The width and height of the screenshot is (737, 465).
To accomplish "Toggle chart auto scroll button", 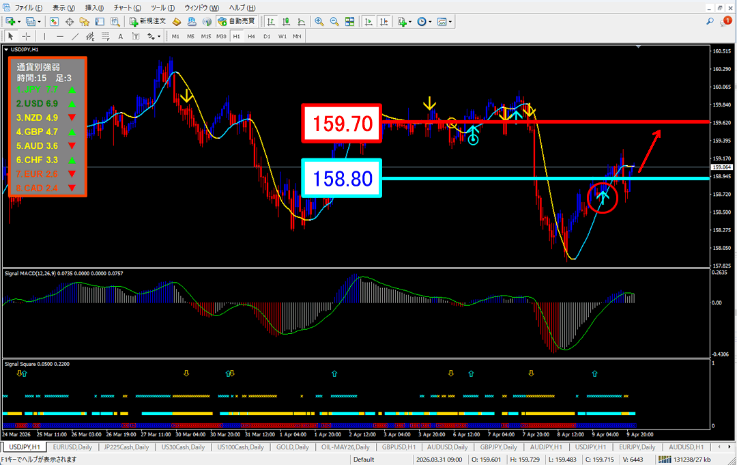I will (369, 21).
